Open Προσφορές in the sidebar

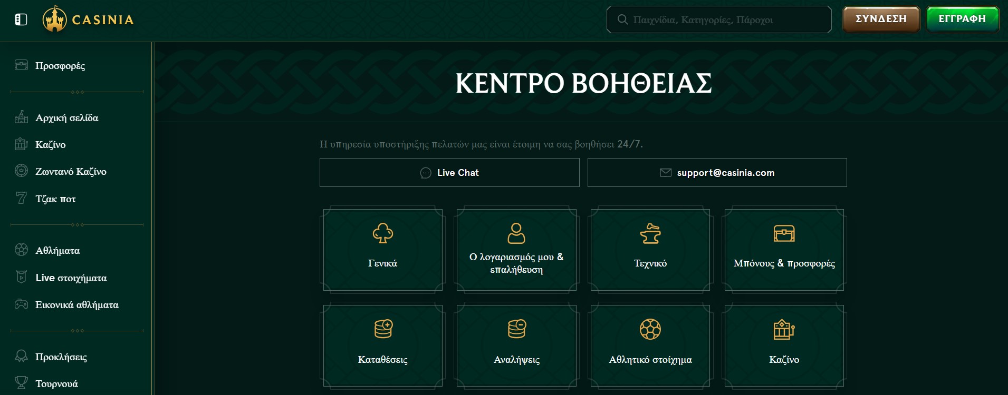tap(60, 66)
